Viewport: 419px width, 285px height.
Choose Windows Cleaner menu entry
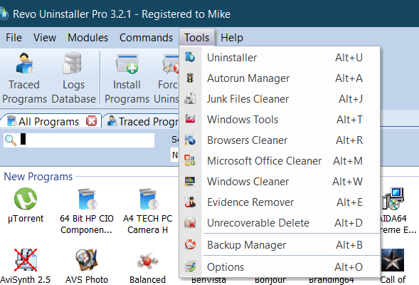[280, 181]
